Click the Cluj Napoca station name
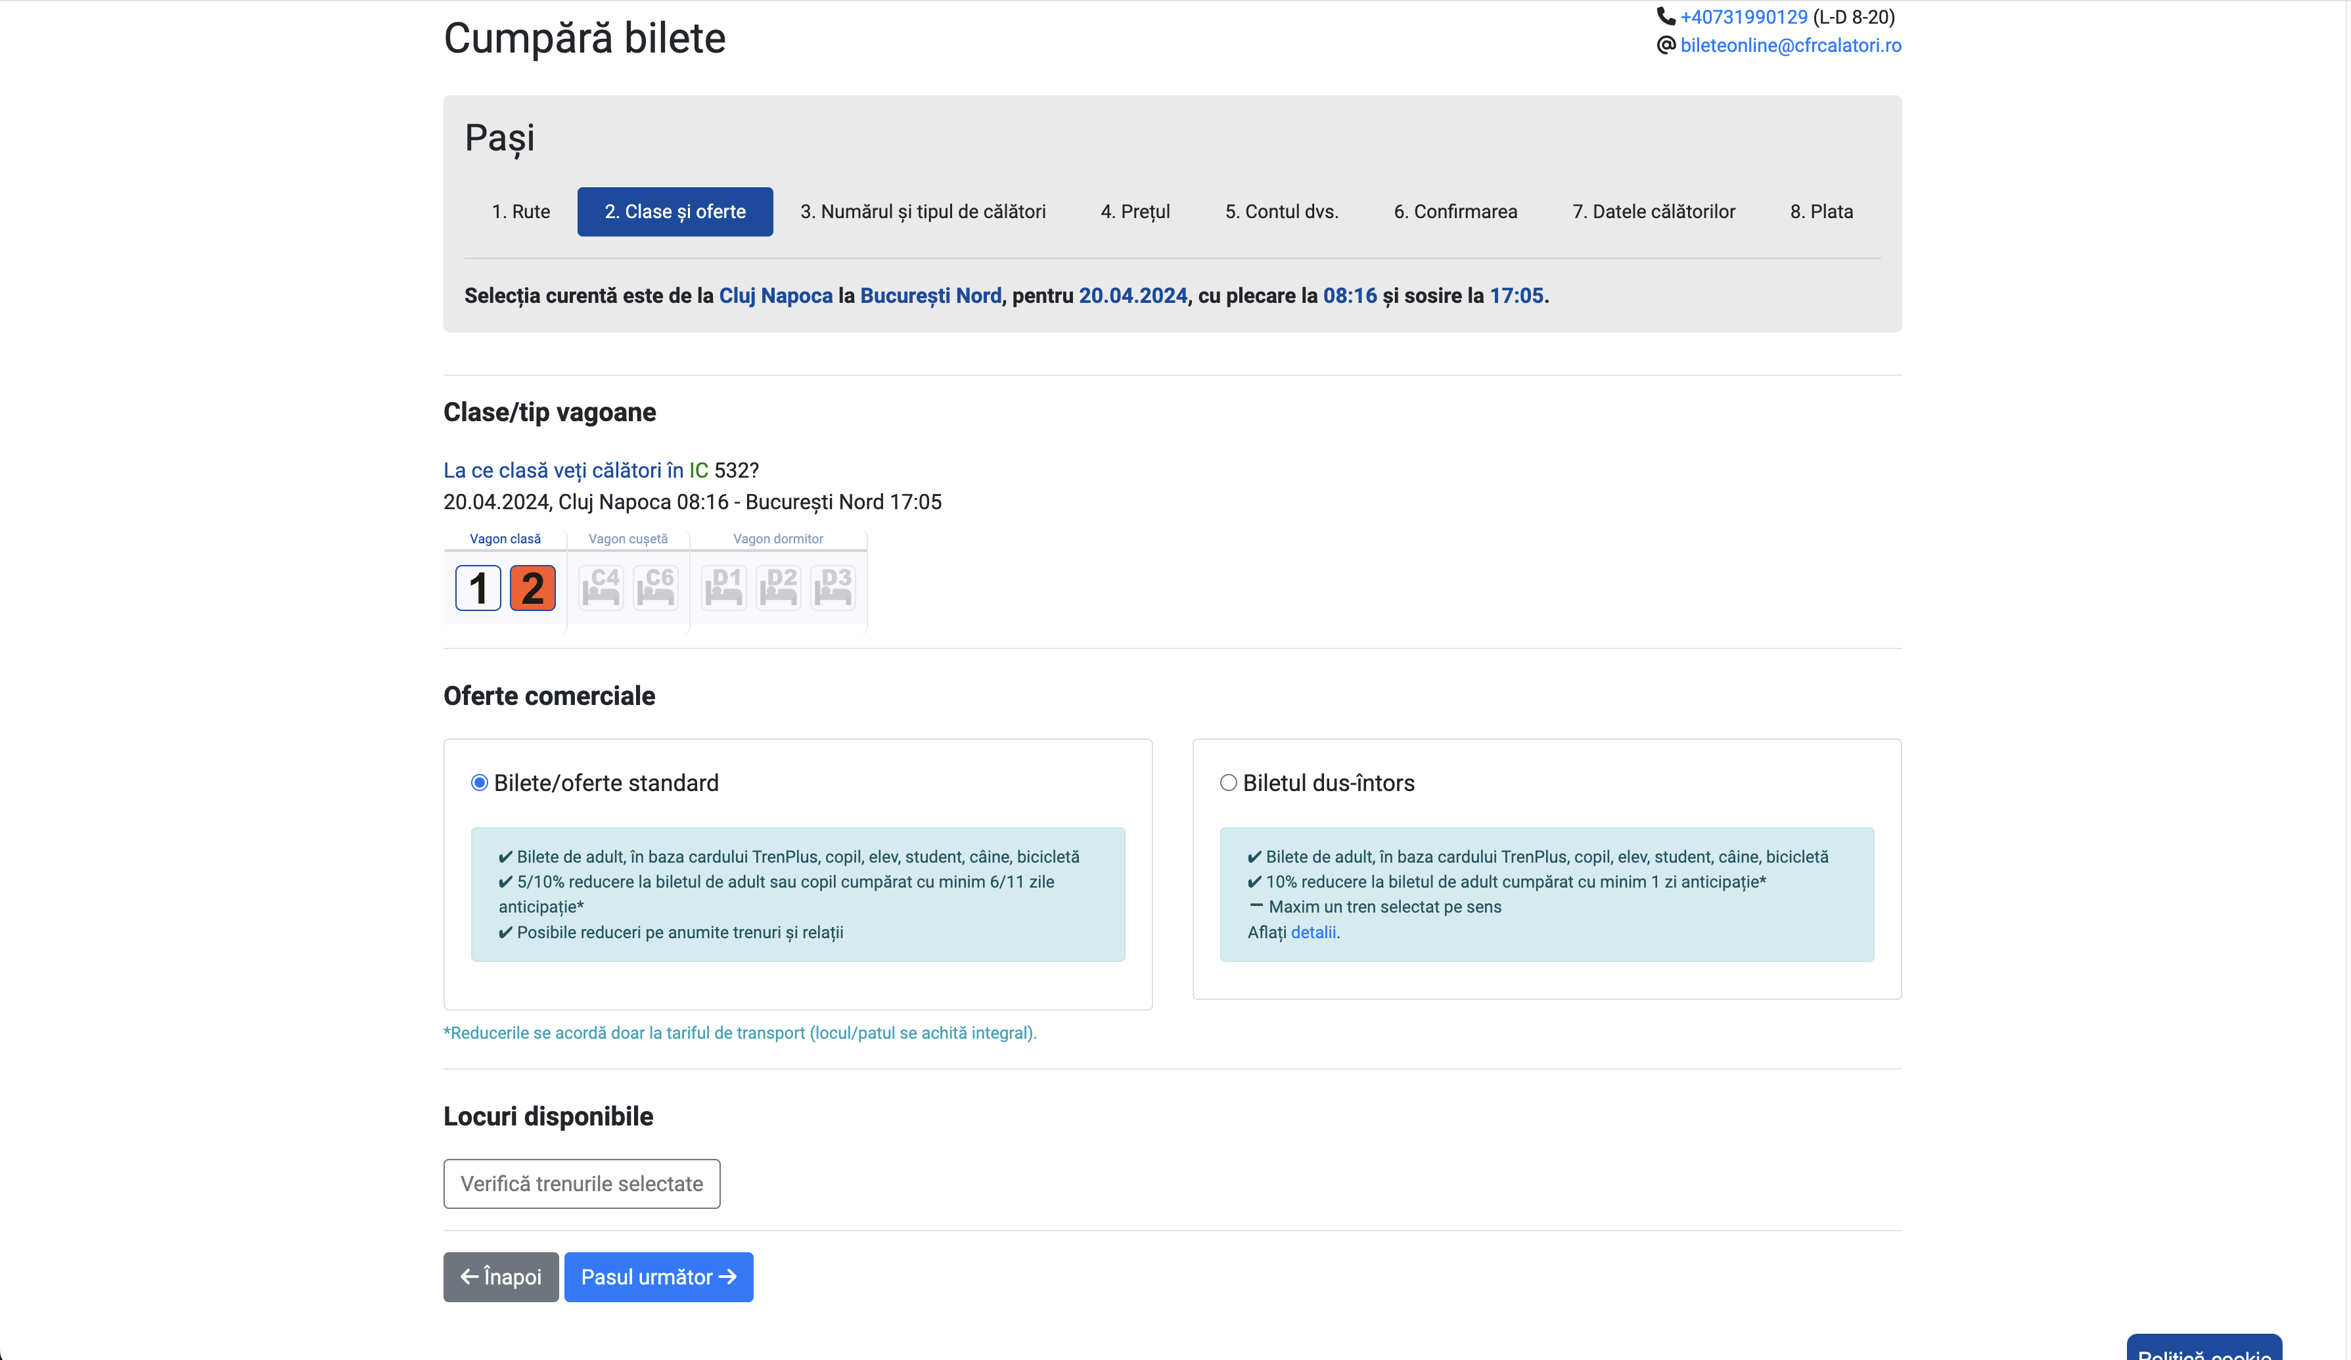 coord(775,296)
